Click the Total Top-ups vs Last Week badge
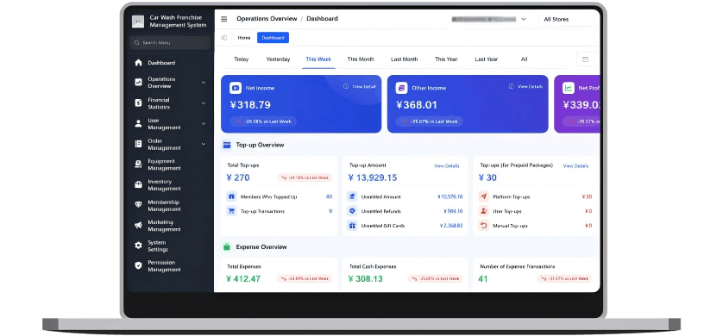This screenshot has width=723, height=336. click(x=305, y=177)
